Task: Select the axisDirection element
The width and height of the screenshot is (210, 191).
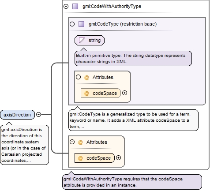Action: coord(17,115)
